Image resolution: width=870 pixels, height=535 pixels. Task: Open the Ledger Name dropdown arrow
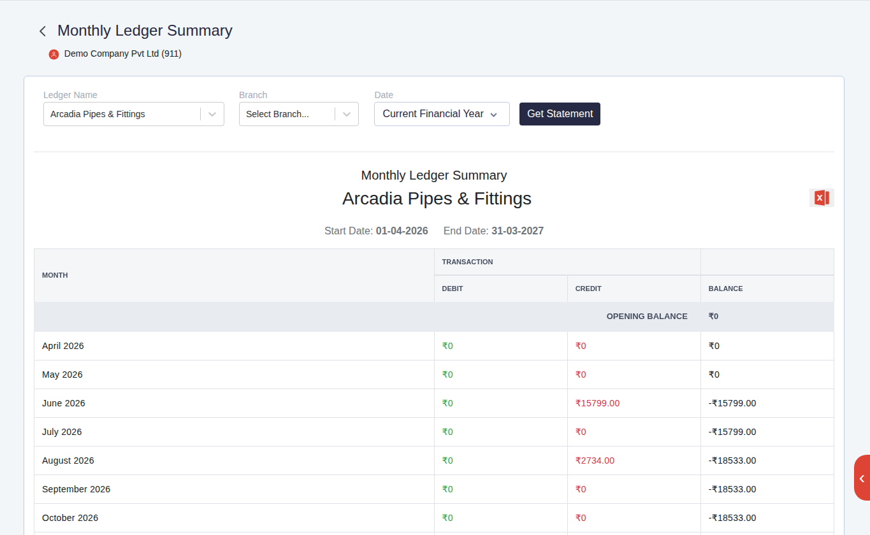(x=212, y=114)
